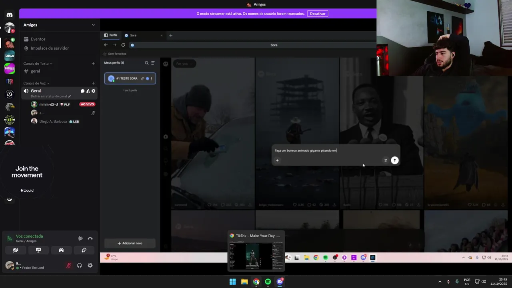Open profile list filter menu icon
The width and height of the screenshot is (512, 288).
(152, 63)
